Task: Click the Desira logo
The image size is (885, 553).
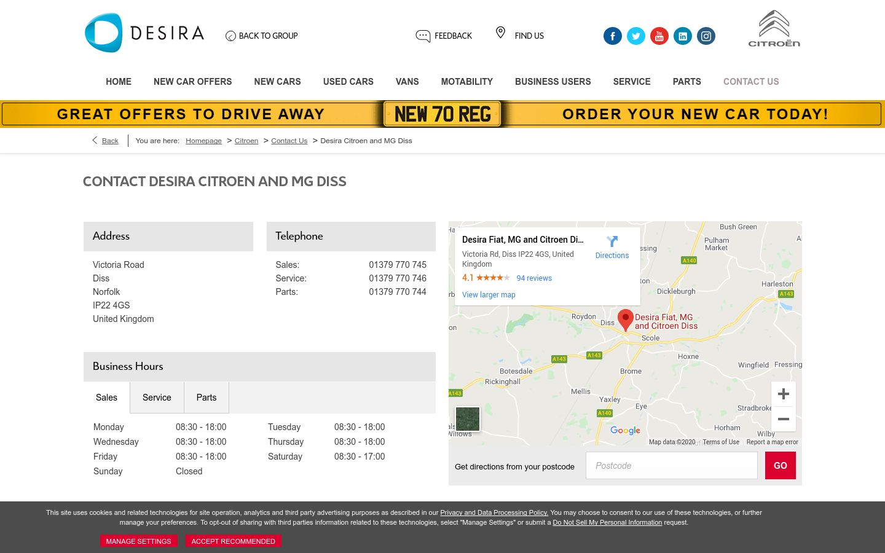Action: (x=144, y=33)
